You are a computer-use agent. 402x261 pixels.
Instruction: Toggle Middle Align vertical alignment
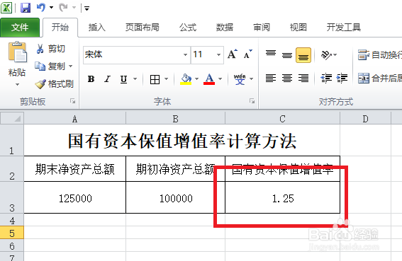[x=287, y=54]
